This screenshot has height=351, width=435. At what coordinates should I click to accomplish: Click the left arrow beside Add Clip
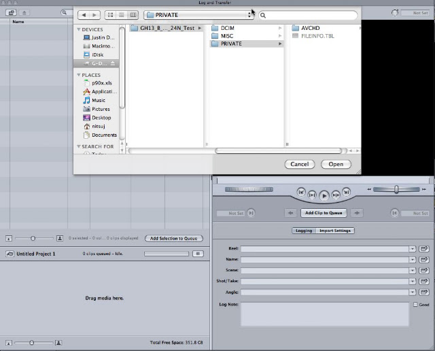[x=290, y=213]
